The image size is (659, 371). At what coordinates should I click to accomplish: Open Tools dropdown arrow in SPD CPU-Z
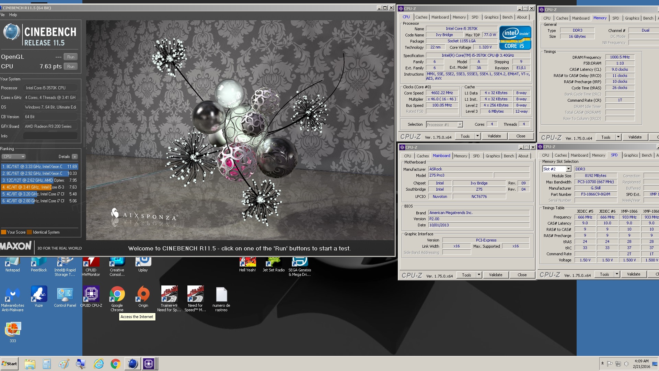coord(617,274)
